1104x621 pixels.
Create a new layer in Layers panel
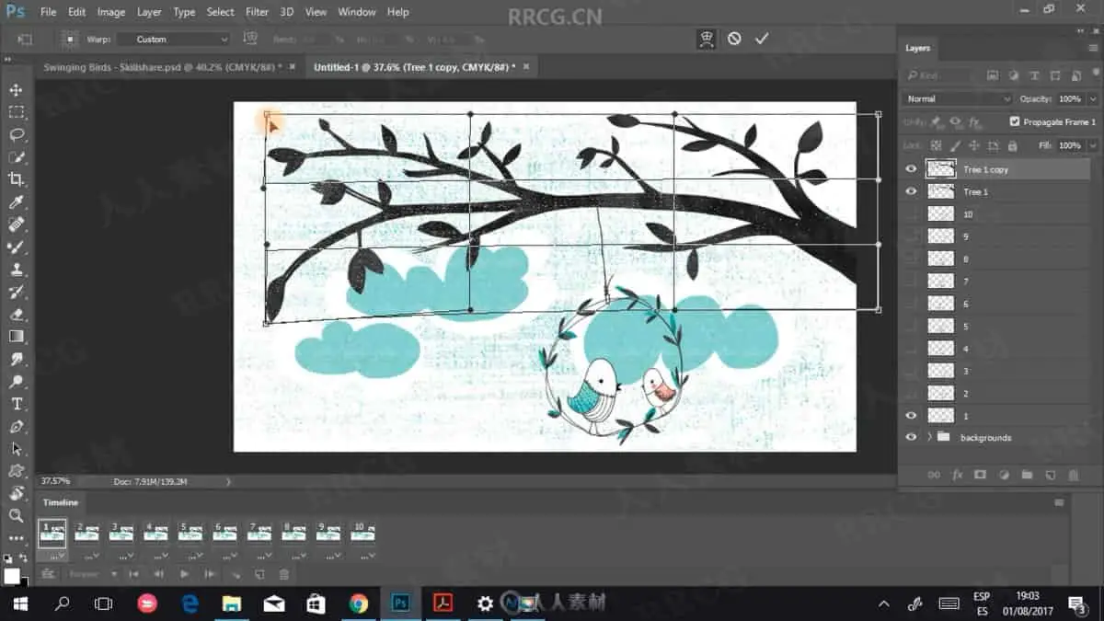[1050, 475]
